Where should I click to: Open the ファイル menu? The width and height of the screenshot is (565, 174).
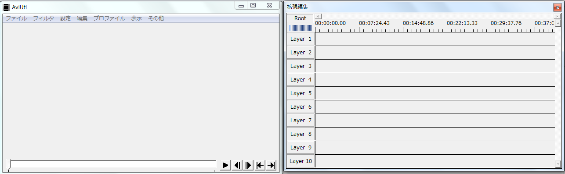tap(16, 18)
